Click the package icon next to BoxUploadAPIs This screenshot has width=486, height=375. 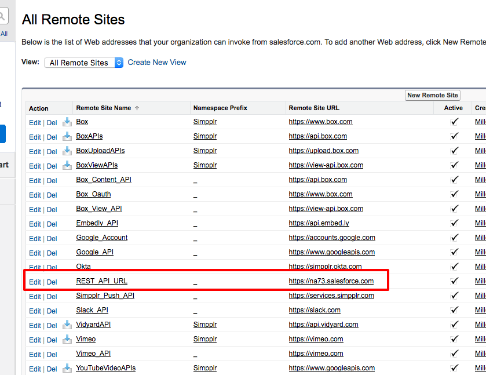pyautogui.click(x=67, y=150)
